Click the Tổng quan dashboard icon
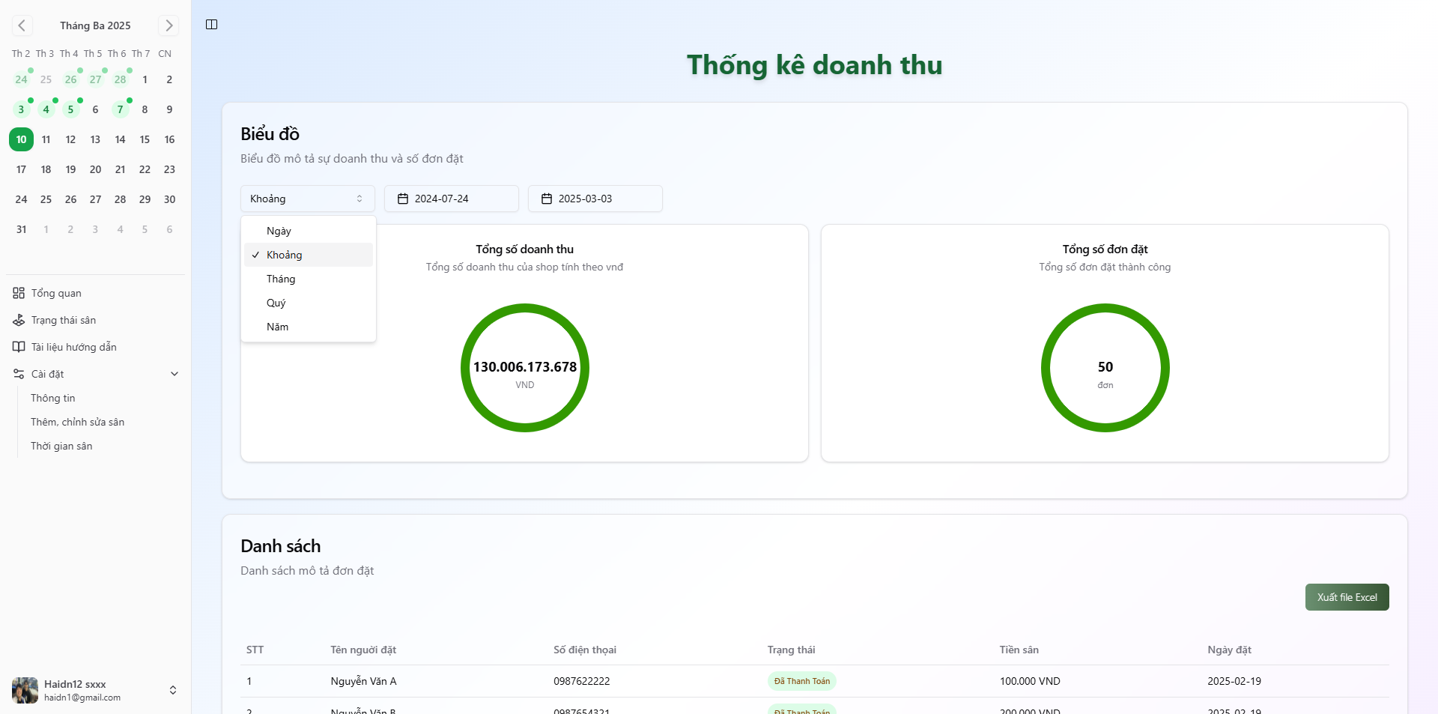The height and width of the screenshot is (714, 1438). click(x=19, y=293)
